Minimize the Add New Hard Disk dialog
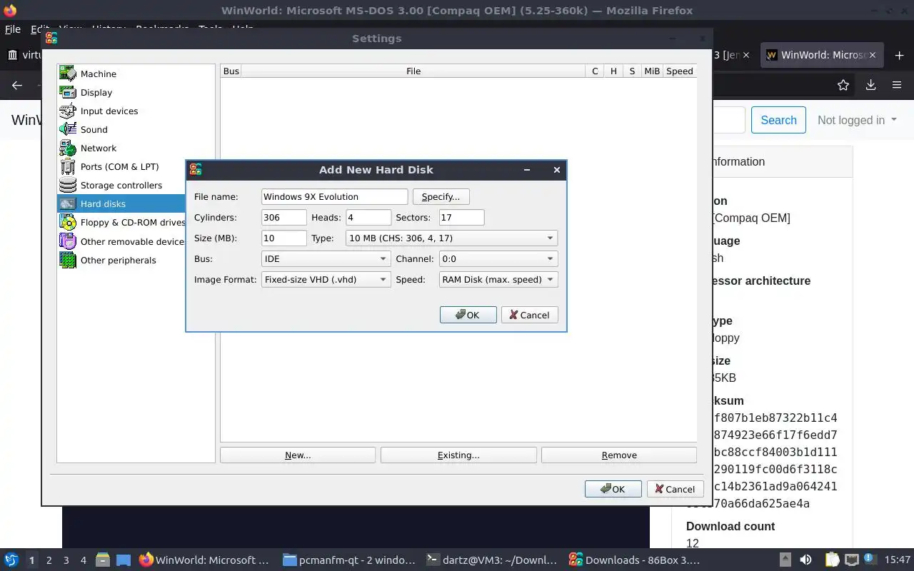Image resolution: width=914 pixels, height=571 pixels. tap(527, 170)
